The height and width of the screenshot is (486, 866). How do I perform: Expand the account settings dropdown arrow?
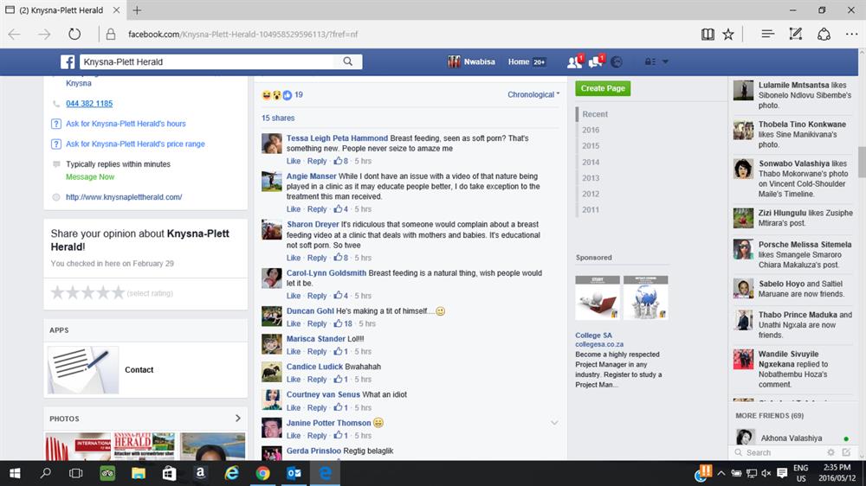click(x=665, y=61)
